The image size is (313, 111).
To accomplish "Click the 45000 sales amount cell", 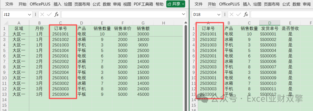I will tap(143, 94).
